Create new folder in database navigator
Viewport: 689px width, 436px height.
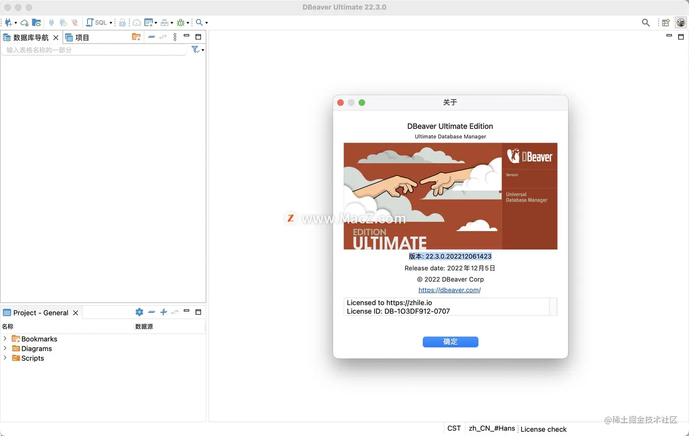pos(136,37)
